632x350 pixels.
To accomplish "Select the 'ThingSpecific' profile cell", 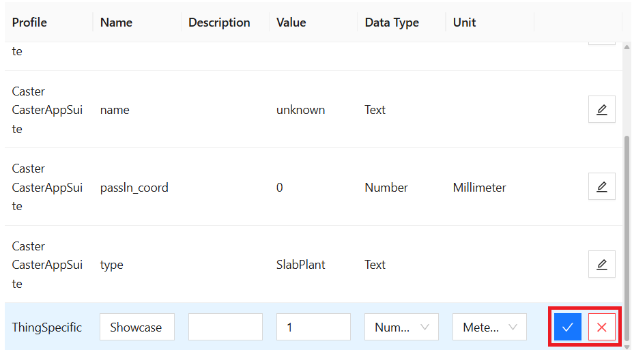I will pos(47,327).
